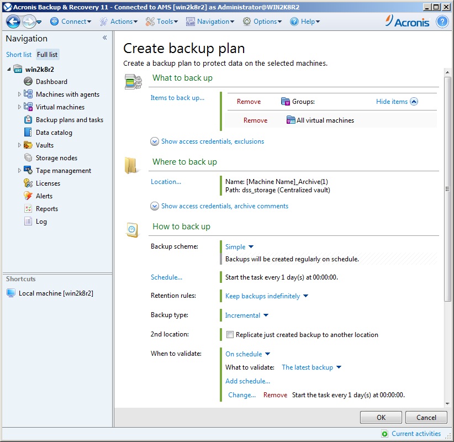The image size is (454, 442).
Task: Click the Machines with agents icon
Action: point(28,94)
